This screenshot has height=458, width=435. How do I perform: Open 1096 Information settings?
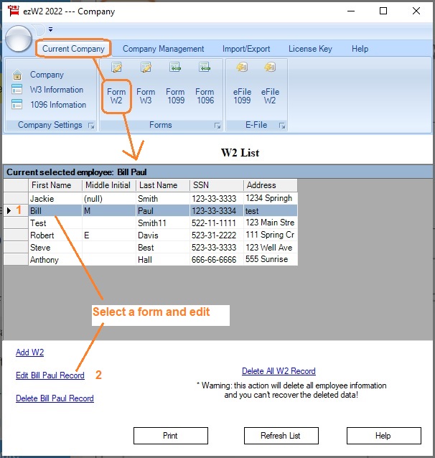[x=57, y=105]
